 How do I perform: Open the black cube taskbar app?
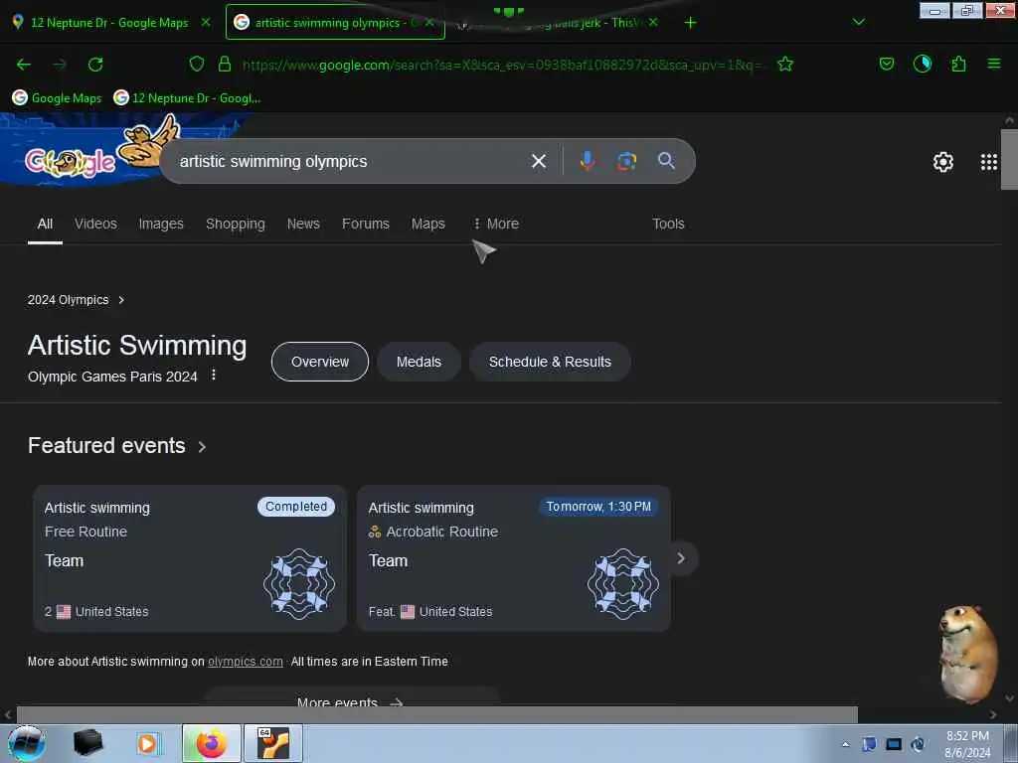(x=87, y=743)
